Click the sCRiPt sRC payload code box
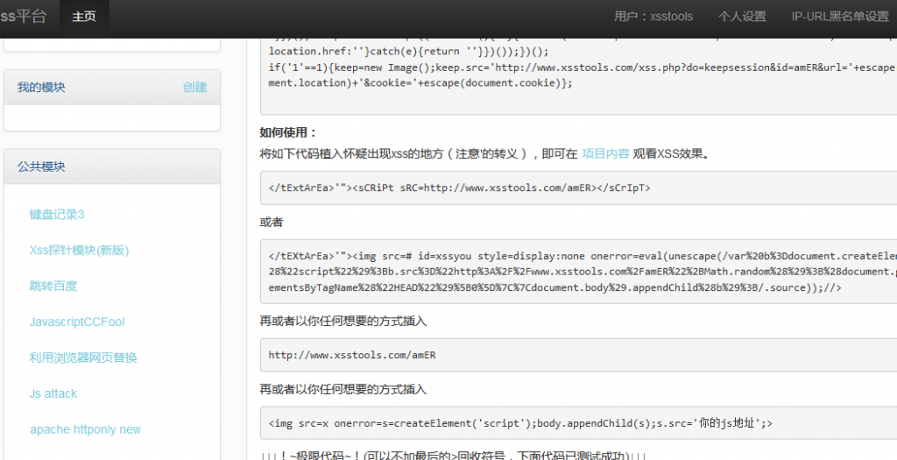The width and height of the screenshot is (897, 460). 578,188
